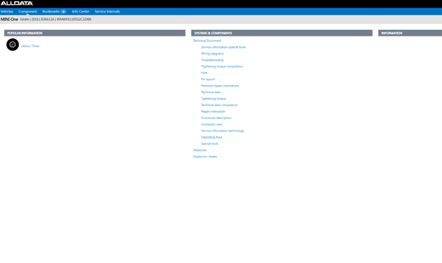
Task: Open the Tightening torque entry
Action: (213, 99)
